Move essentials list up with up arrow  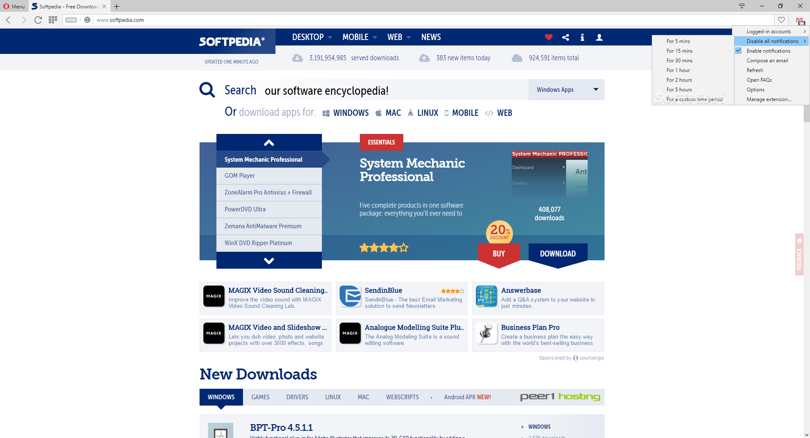tap(269, 142)
